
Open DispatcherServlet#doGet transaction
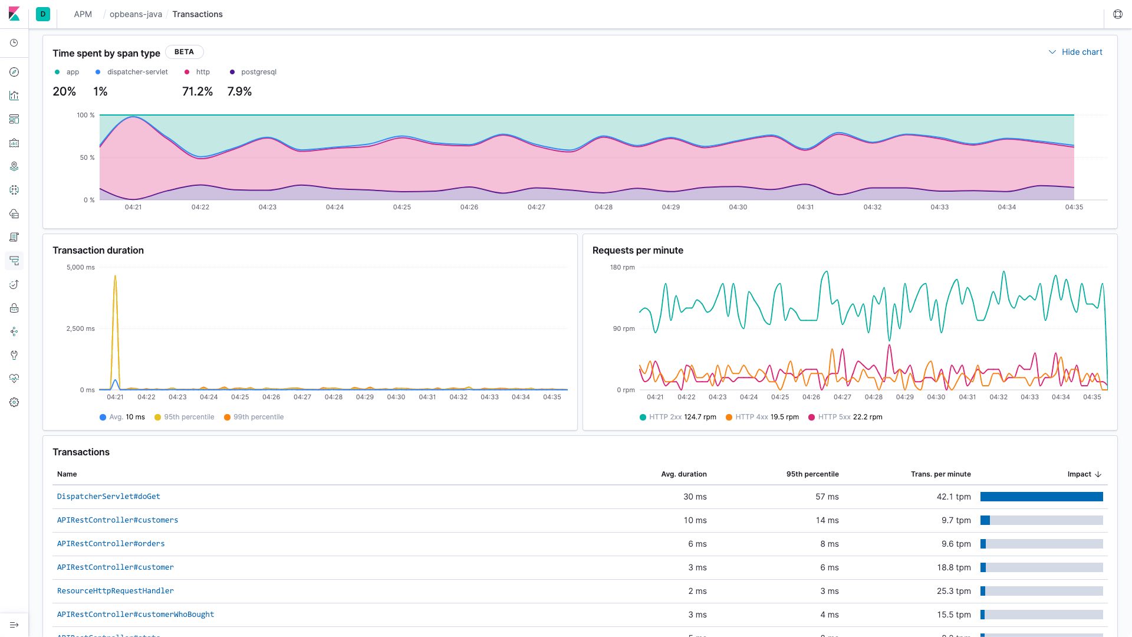[x=108, y=497]
